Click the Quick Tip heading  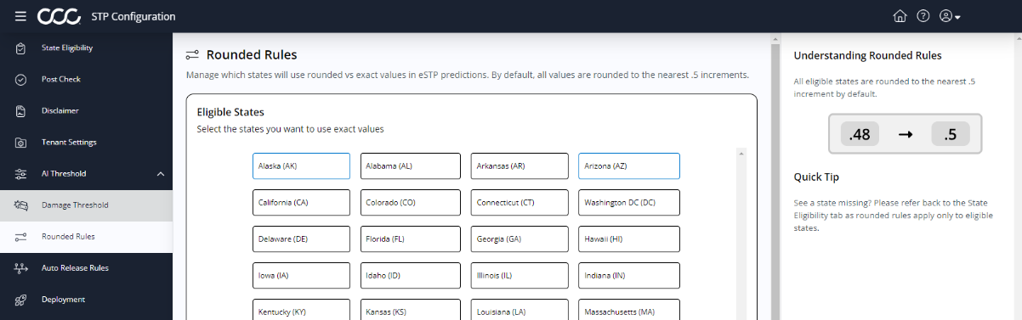coord(816,177)
